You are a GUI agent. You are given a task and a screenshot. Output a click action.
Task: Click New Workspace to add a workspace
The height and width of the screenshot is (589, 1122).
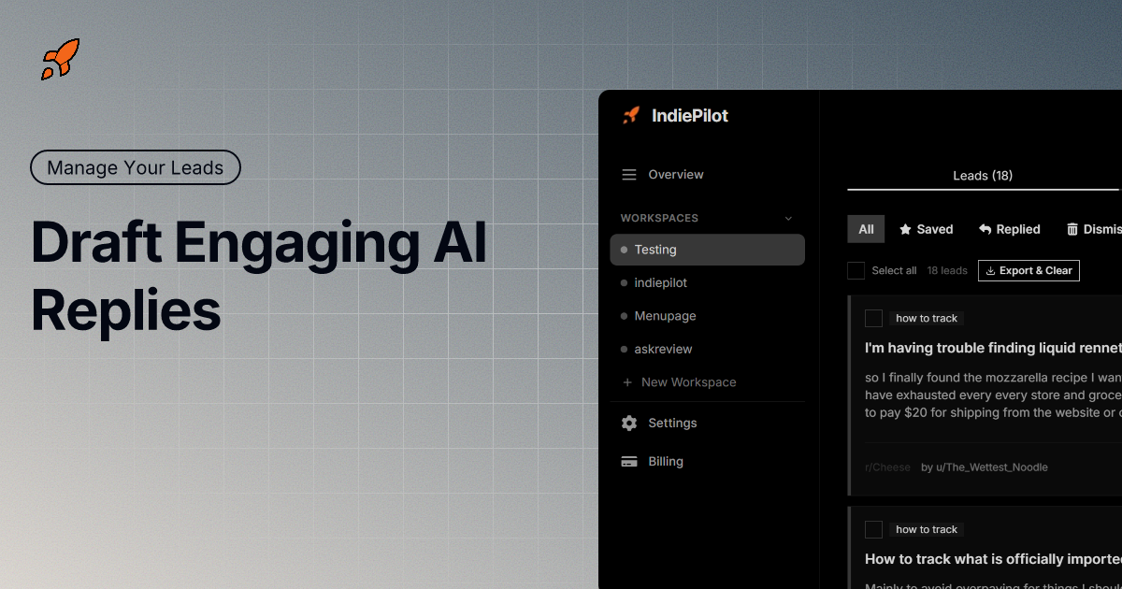(x=688, y=382)
